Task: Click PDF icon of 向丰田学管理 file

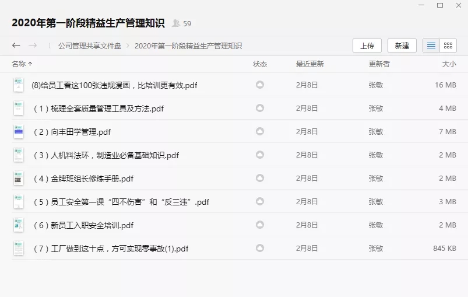Action: coord(19,132)
